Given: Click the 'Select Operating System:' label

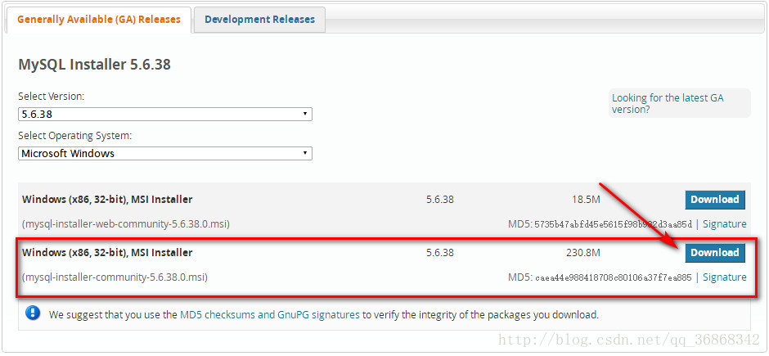Looking at the screenshot, I should (x=75, y=136).
